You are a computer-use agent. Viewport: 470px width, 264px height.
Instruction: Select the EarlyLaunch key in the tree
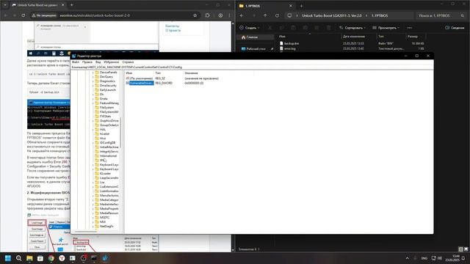tap(108, 89)
